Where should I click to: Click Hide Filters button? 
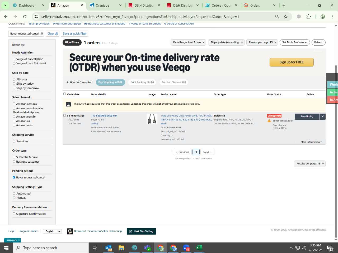pos(72,42)
